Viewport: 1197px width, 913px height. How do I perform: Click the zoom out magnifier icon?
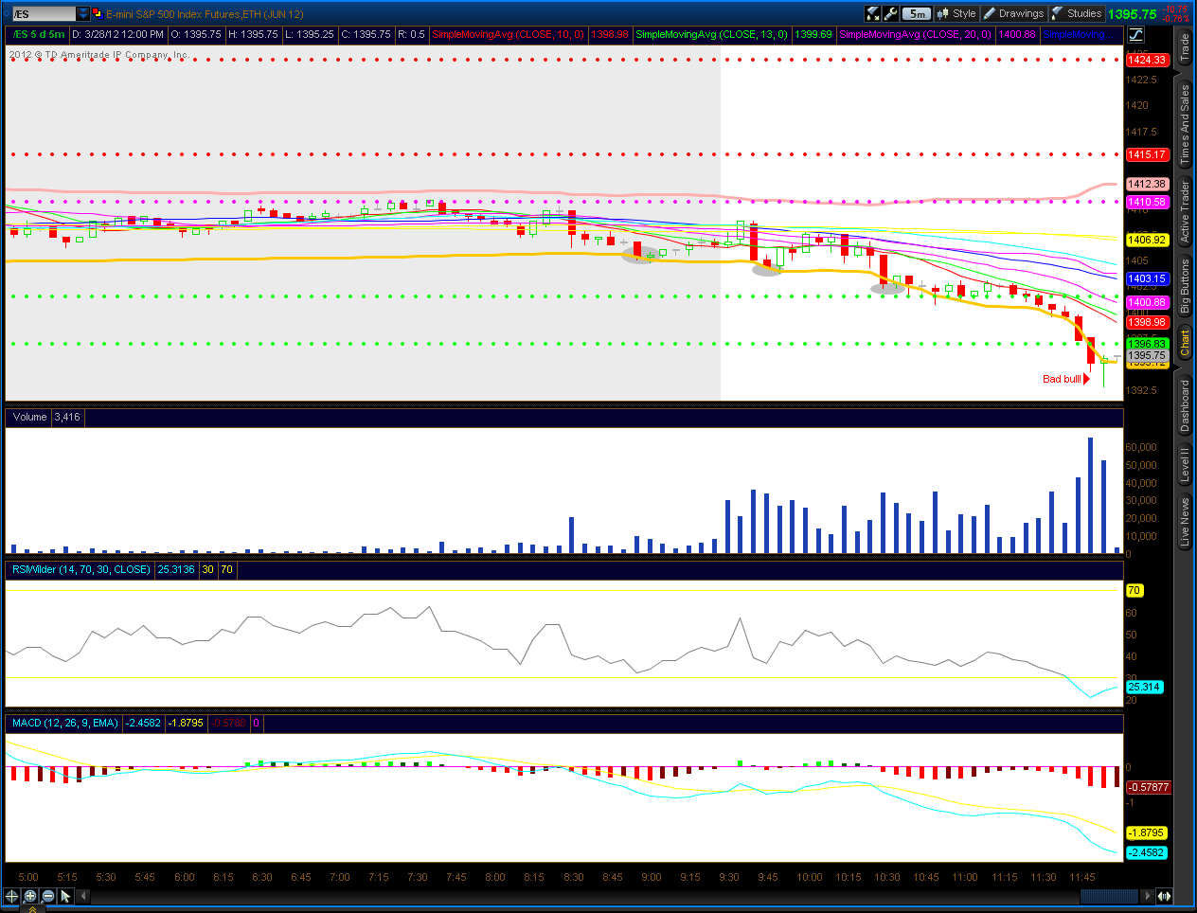click(48, 896)
